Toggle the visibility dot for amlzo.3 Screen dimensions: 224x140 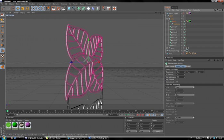[x=182, y=35]
